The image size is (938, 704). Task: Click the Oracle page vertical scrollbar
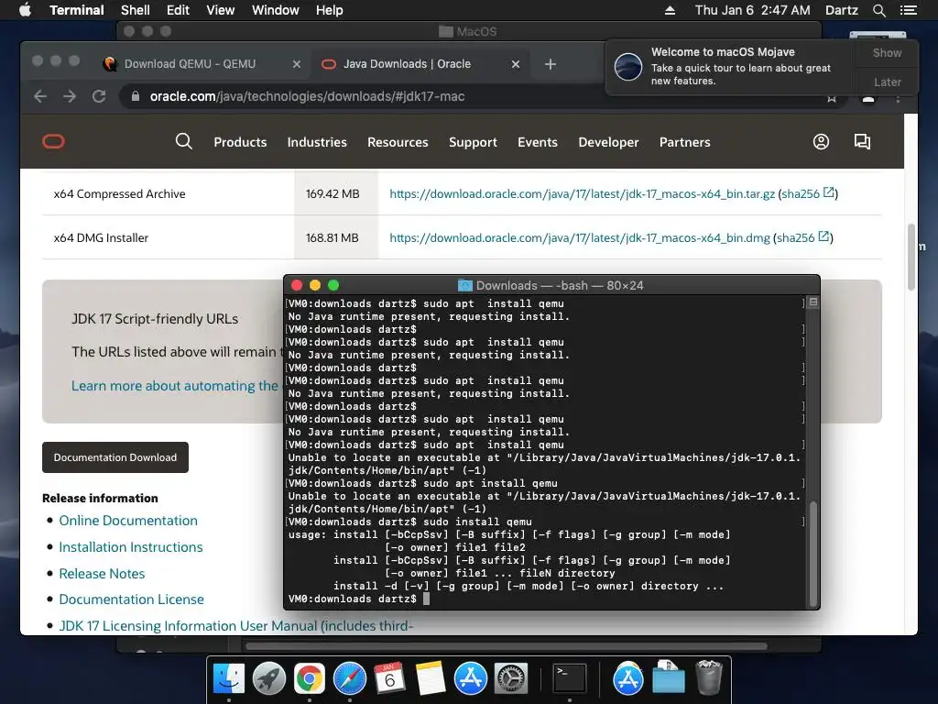click(911, 257)
